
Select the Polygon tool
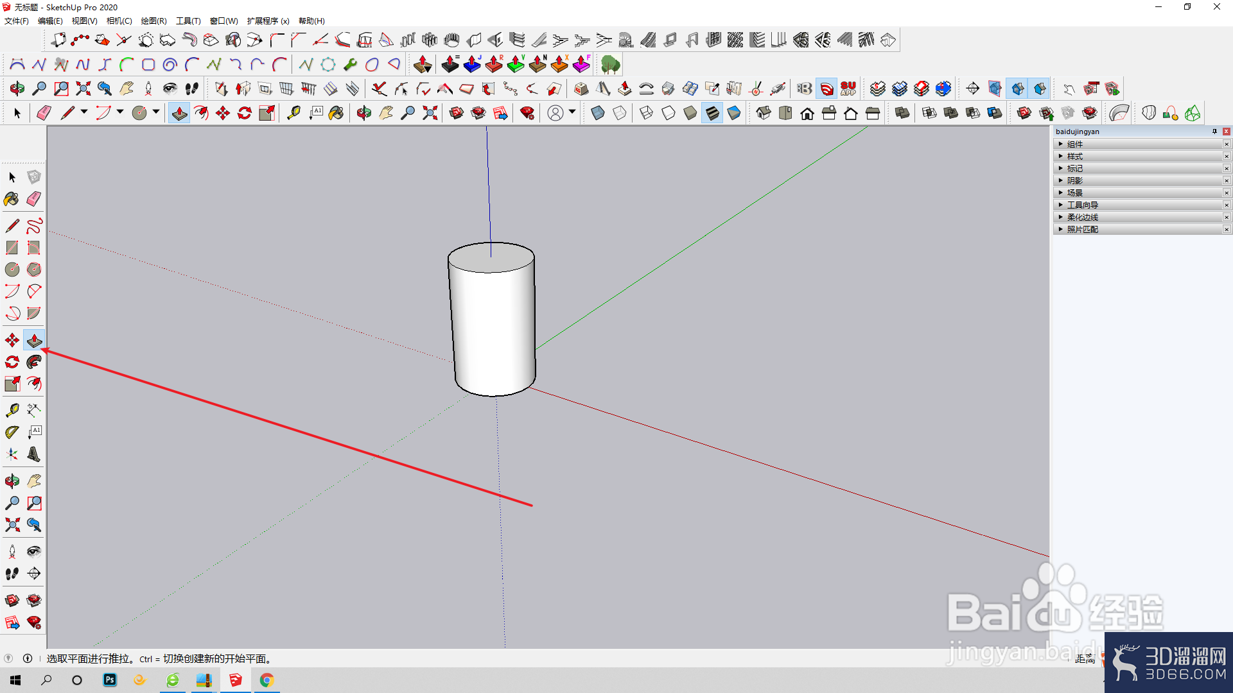coord(34,269)
